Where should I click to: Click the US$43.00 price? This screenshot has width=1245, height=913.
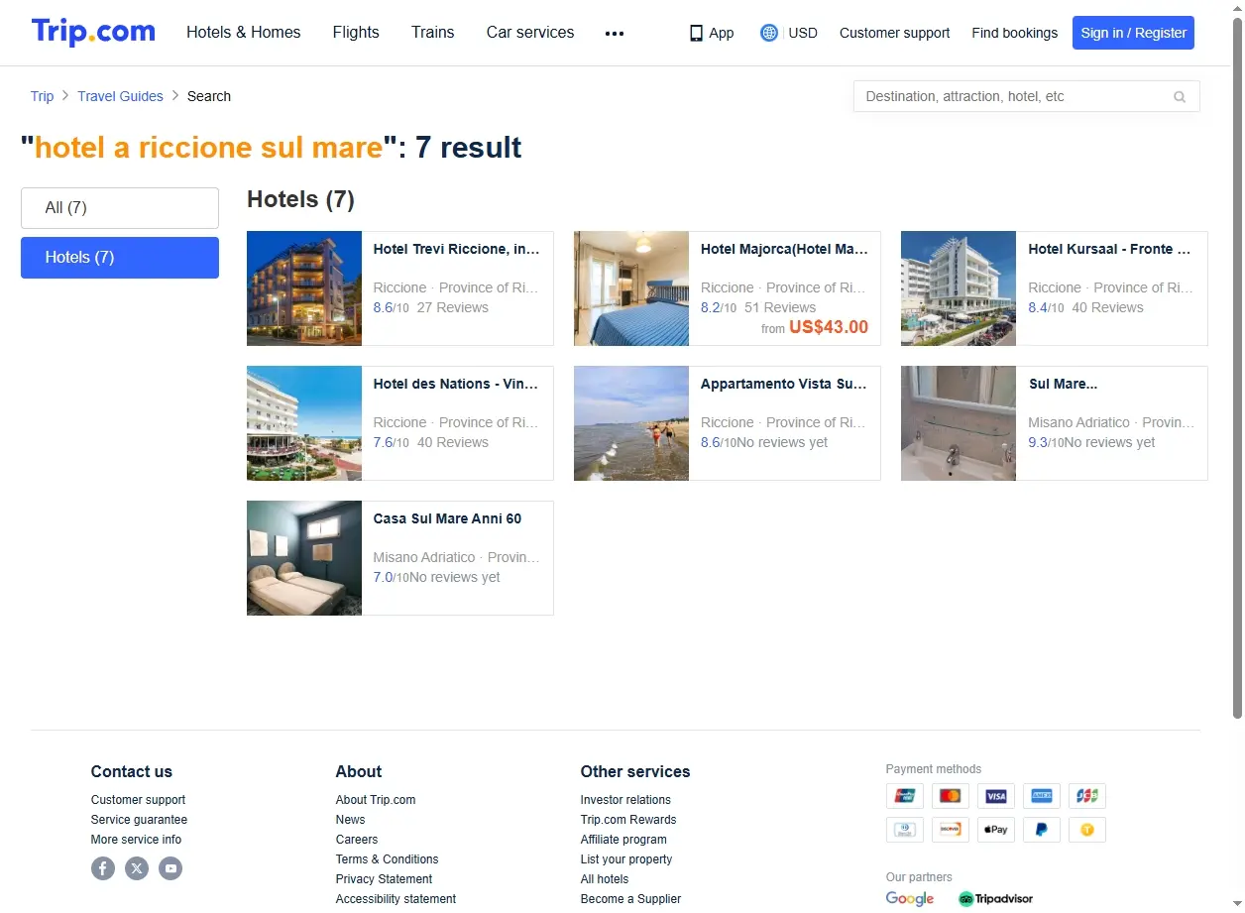(829, 327)
